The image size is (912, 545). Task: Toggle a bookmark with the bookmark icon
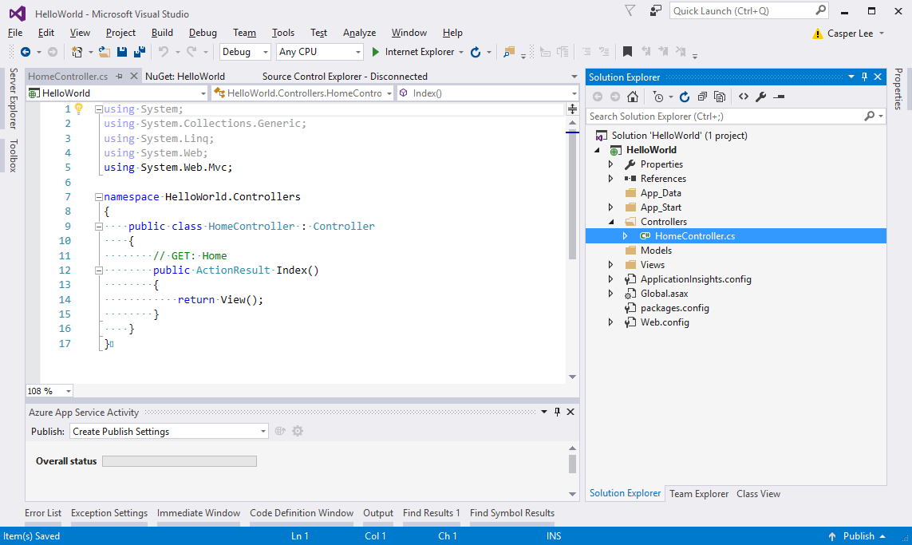coord(627,52)
